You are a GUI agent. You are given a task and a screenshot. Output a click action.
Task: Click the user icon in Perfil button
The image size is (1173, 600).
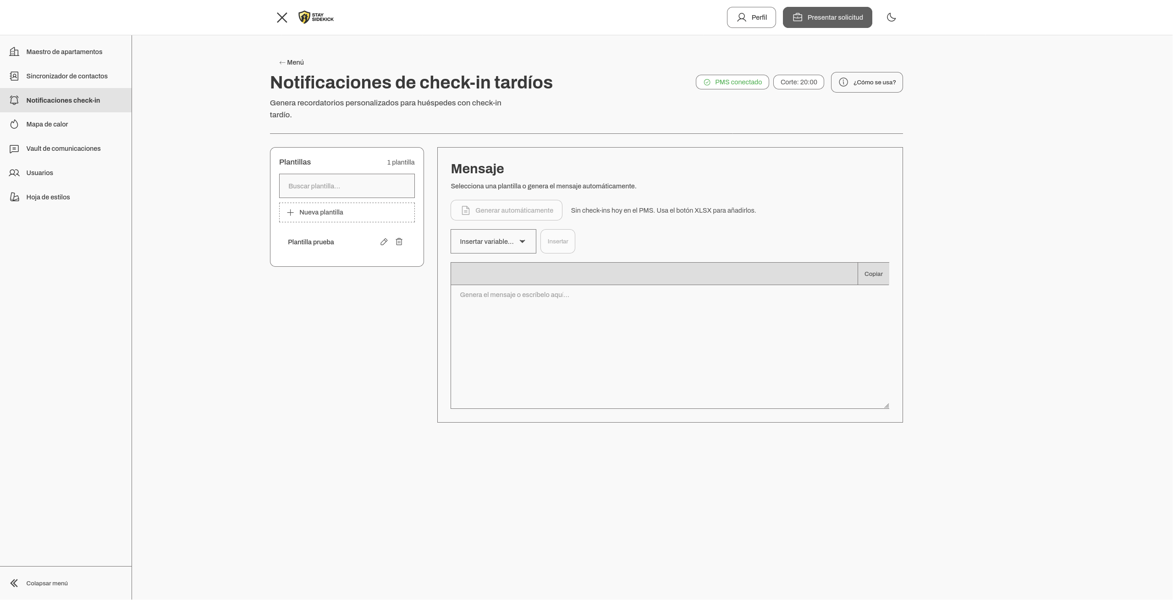[x=741, y=17]
